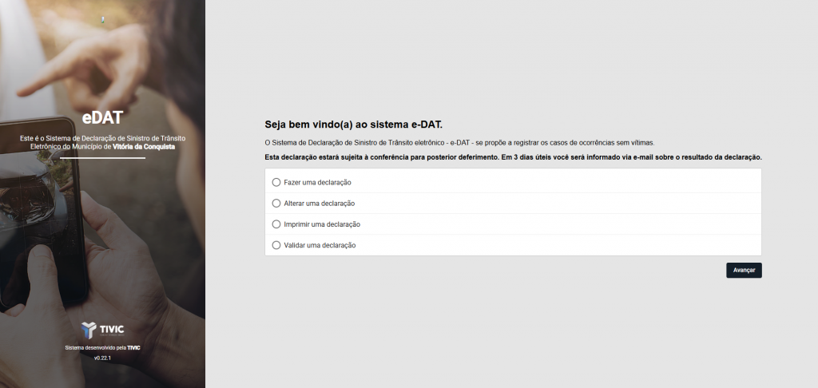Click the TIVIC cube logo icon

(88, 330)
